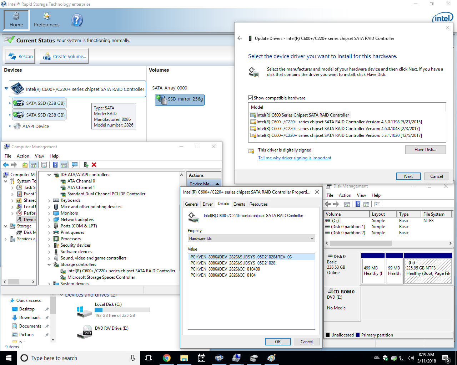The width and height of the screenshot is (457, 365).
Task: Open File menu in Computer Management
Action: (8, 156)
